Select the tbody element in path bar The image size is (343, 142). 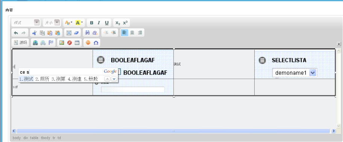point(45,138)
